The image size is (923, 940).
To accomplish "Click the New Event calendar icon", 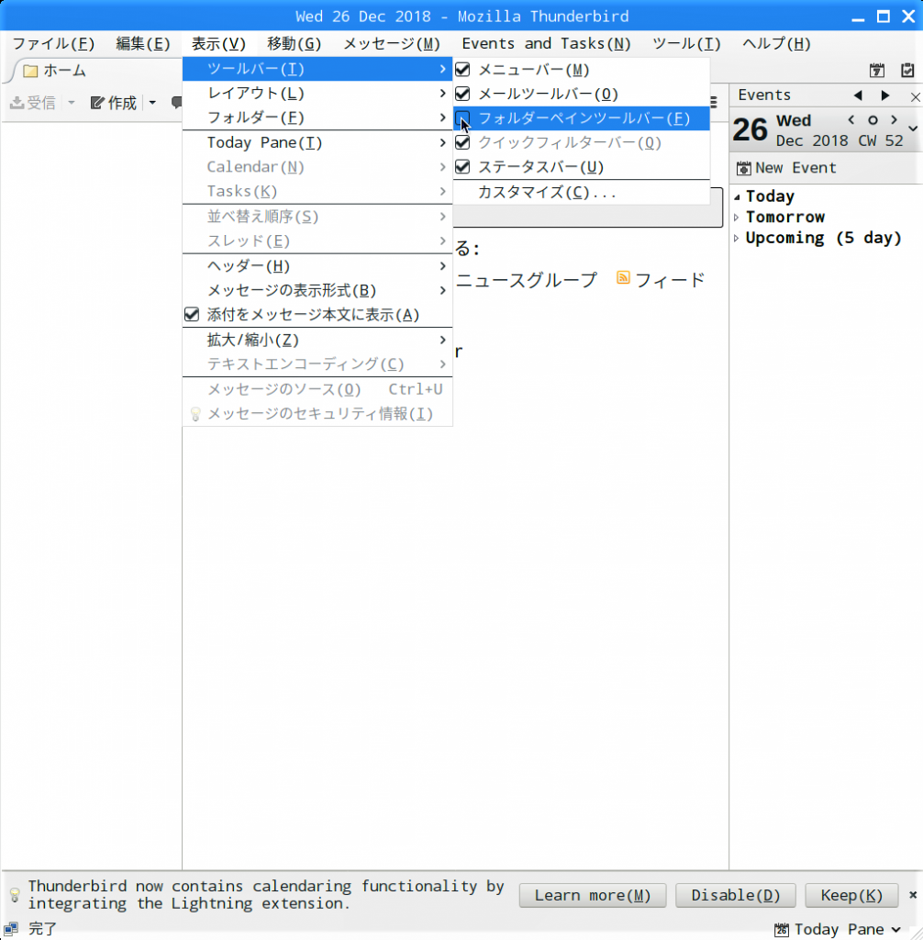I will pos(743,169).
